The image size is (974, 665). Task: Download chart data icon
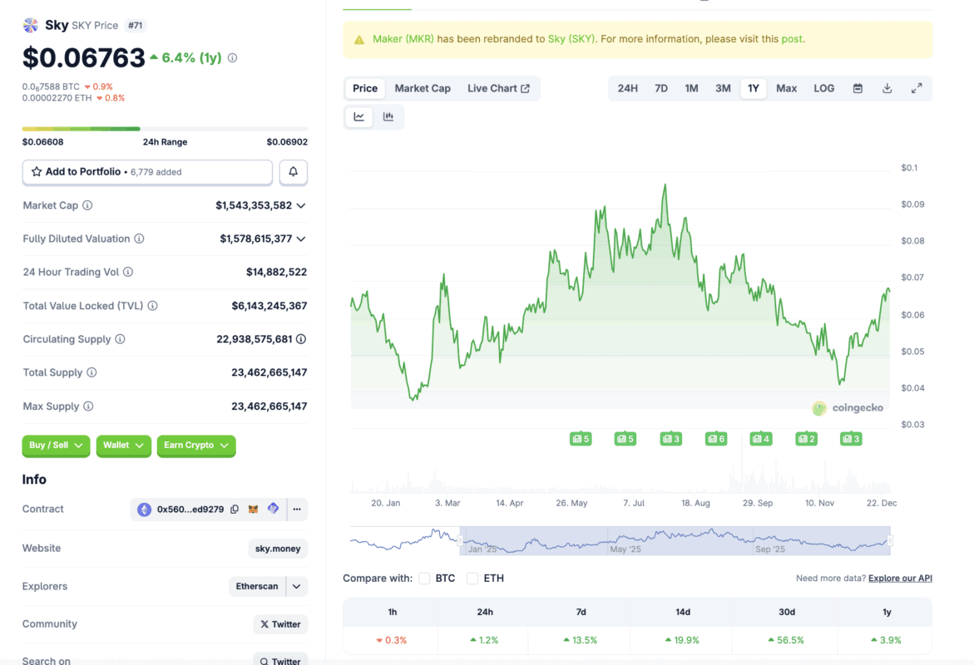[x=887, y=88]
